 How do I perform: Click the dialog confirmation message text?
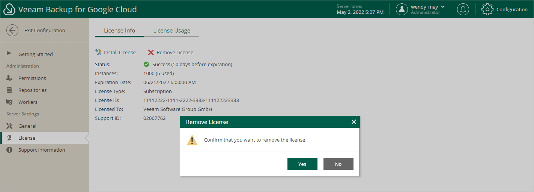pos(255,140)
